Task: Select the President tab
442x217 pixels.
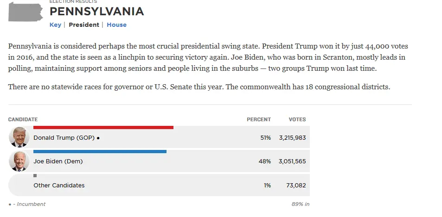Action: point(84,25)
